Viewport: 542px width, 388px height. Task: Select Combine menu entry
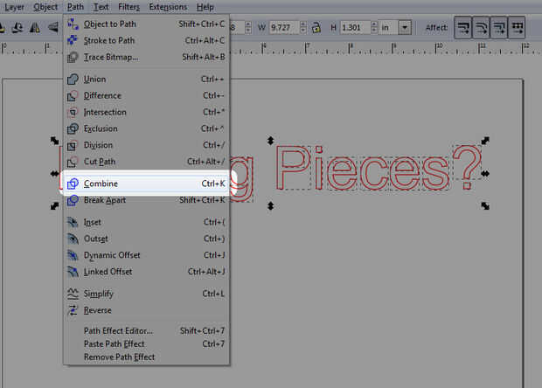146,184
